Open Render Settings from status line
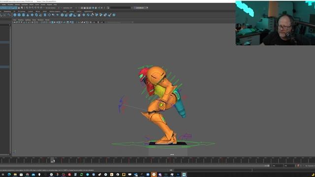The height and width of the screenshot is (177, 315). click(x=90, y=8)
